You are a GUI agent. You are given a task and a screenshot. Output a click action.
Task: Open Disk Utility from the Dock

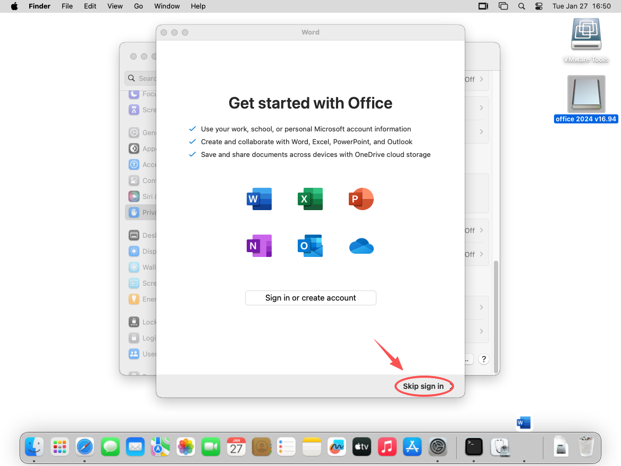(500, 447)
